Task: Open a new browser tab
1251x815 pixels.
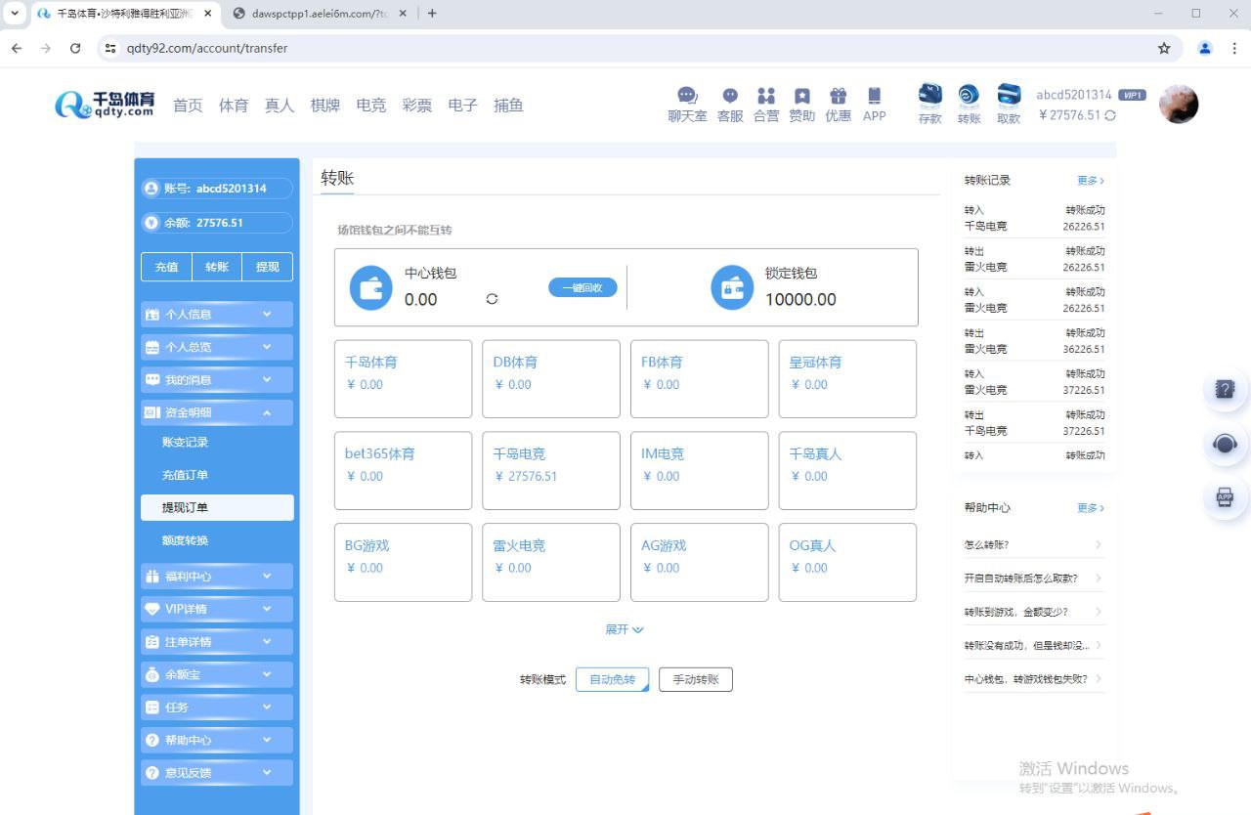Action: (432, 14)
